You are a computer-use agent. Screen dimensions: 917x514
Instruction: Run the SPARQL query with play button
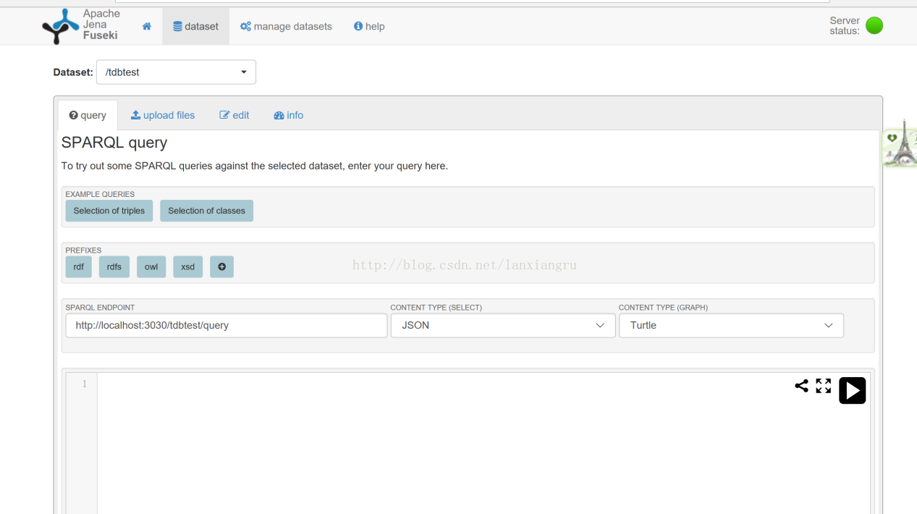tap(852, 390)
